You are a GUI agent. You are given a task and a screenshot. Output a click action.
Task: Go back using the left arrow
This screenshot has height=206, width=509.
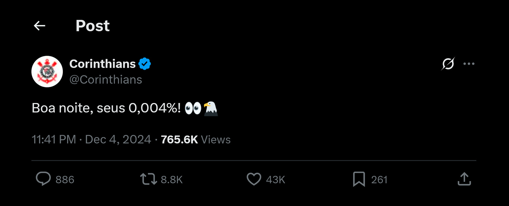[40, 26]
